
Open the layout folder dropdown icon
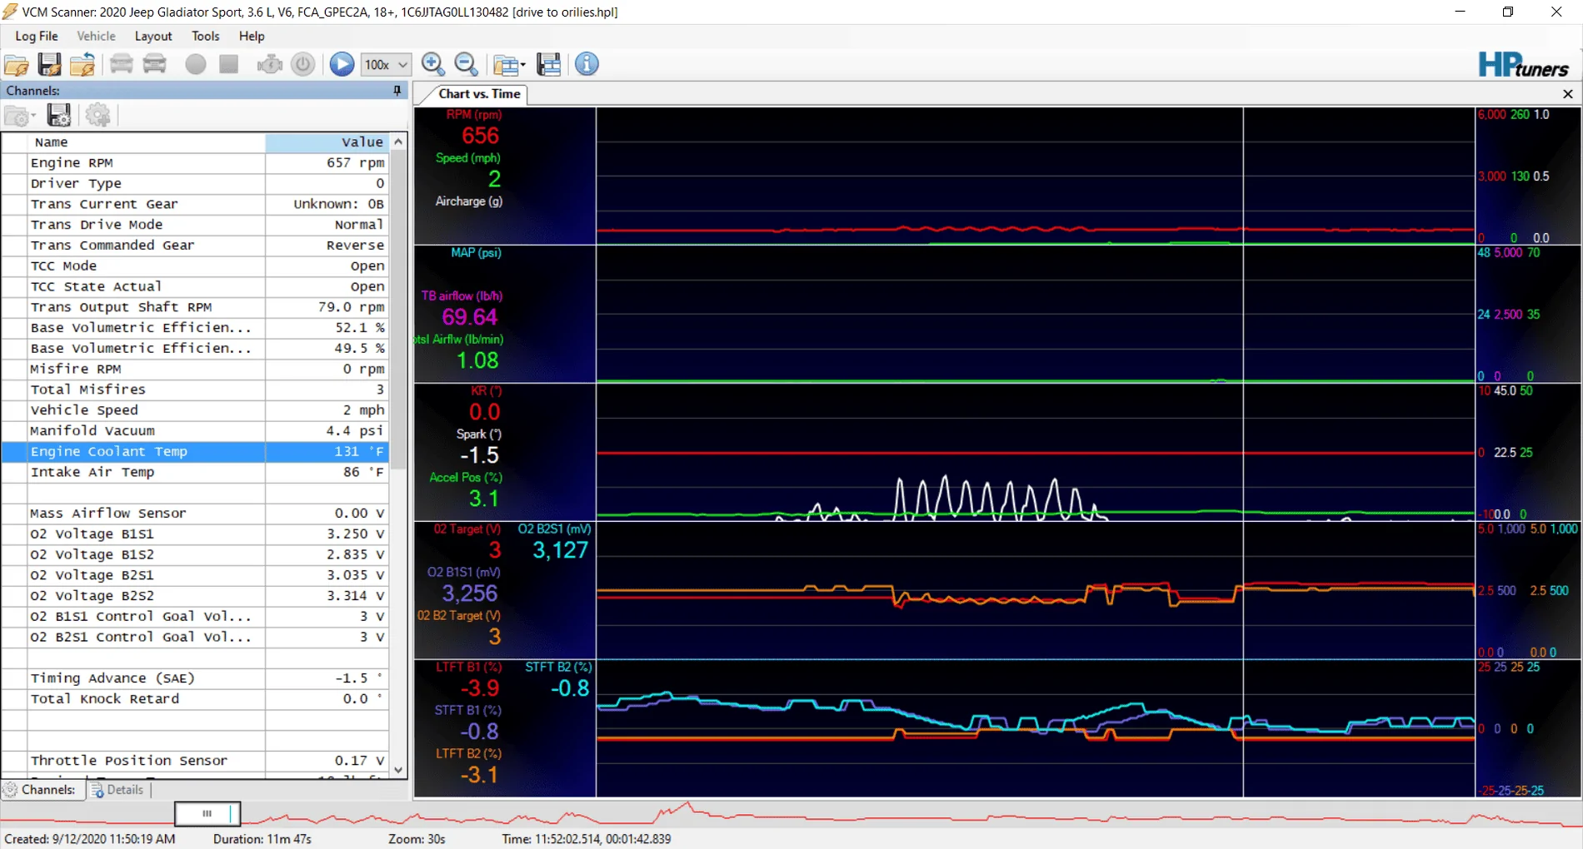[509, 64]
